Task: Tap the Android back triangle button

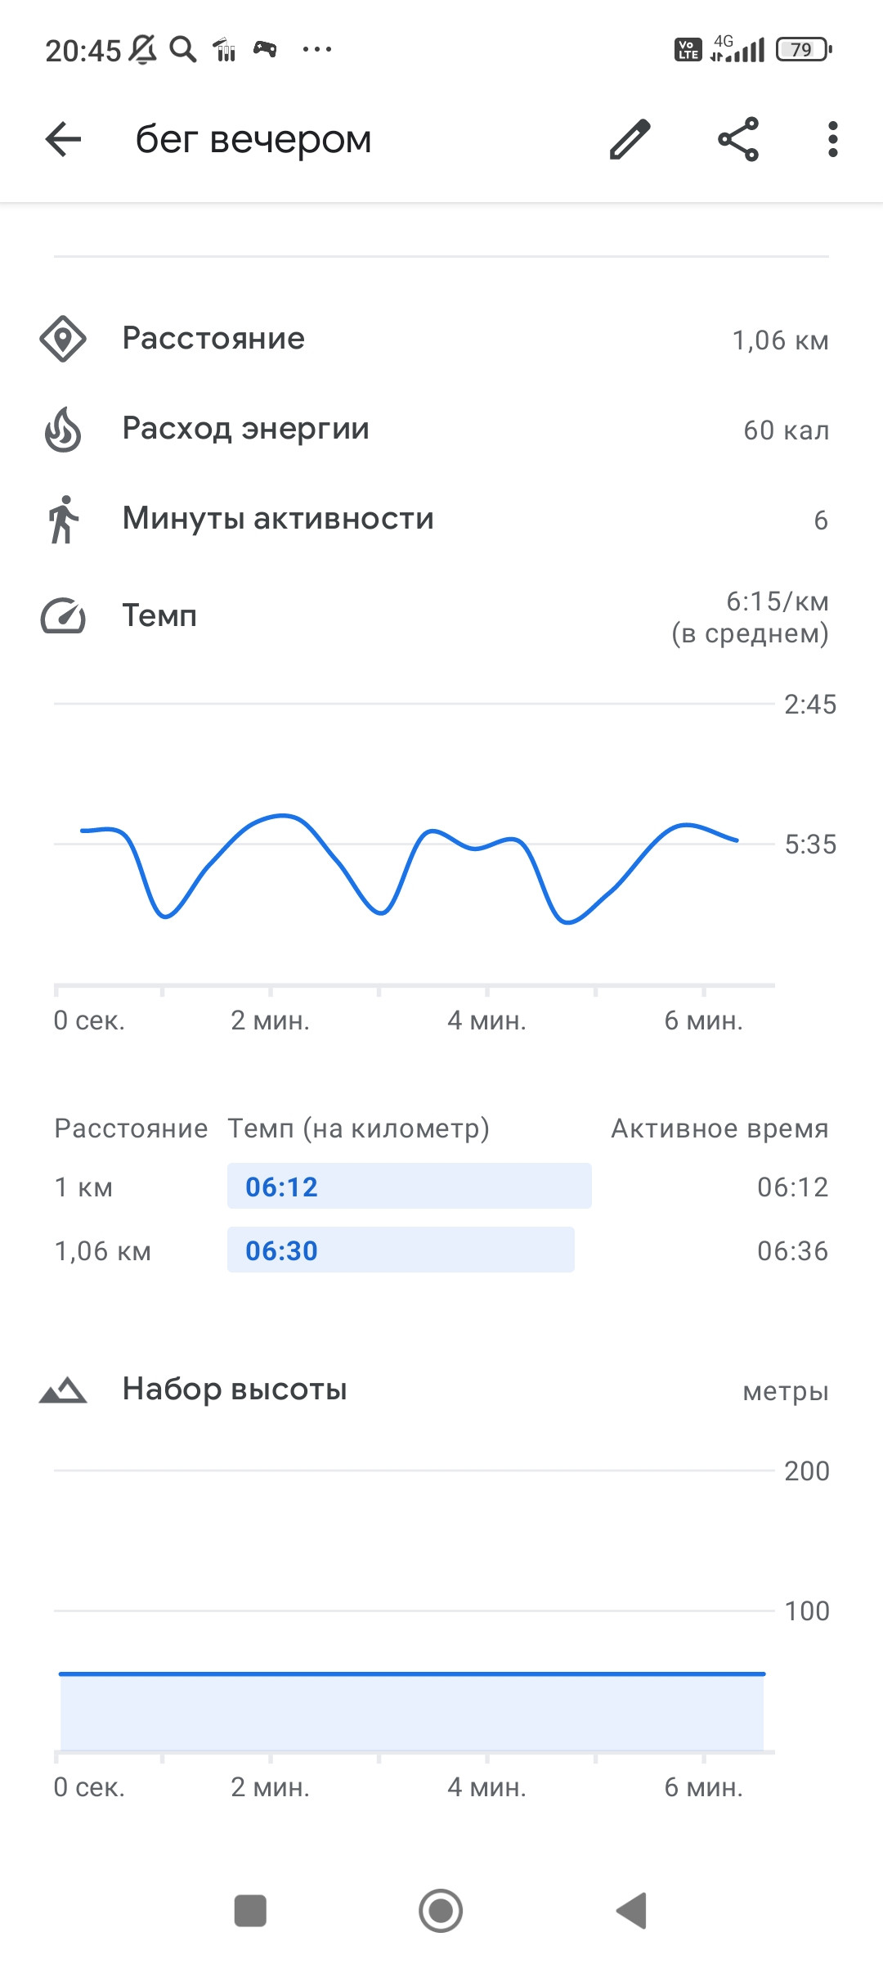Action: pos(631,1911)
